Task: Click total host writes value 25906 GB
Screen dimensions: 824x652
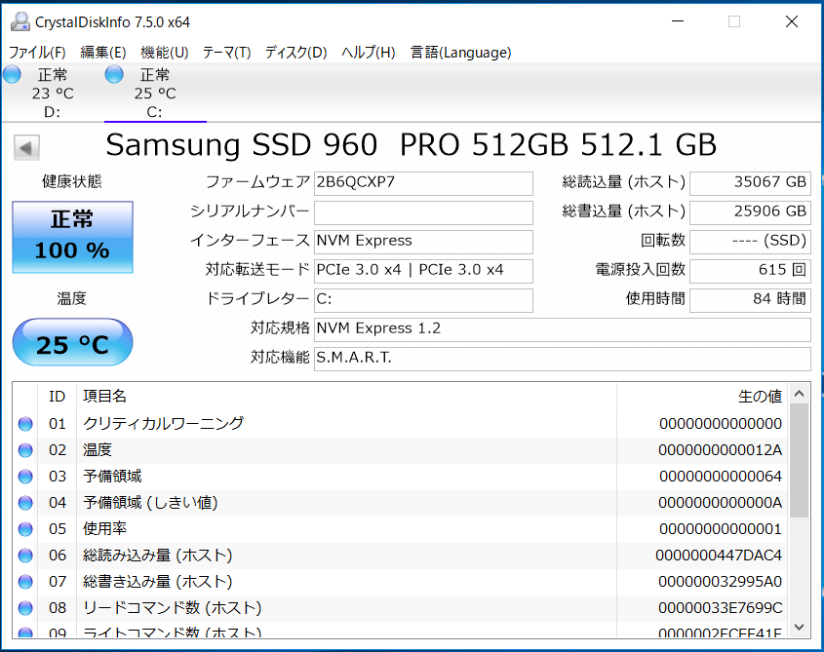Action: 751,212
